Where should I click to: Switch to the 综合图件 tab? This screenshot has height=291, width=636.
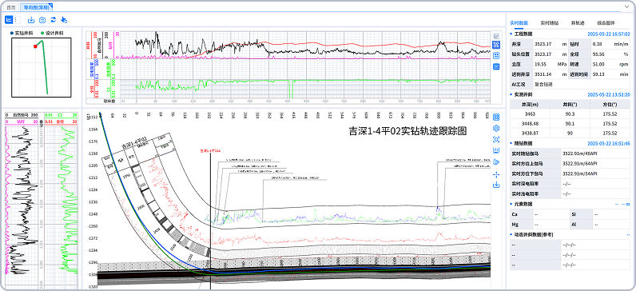pos(606,22)
